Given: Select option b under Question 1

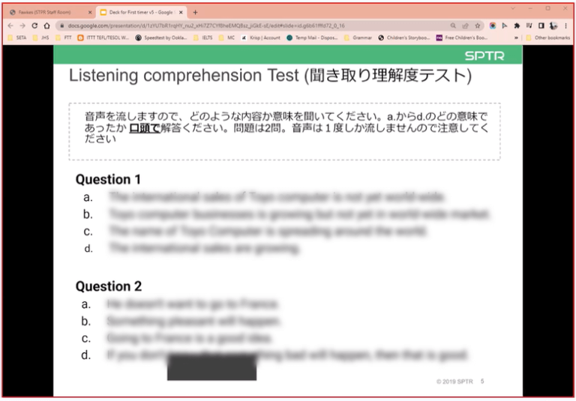Looking at the screenshot, I should 286,214.
